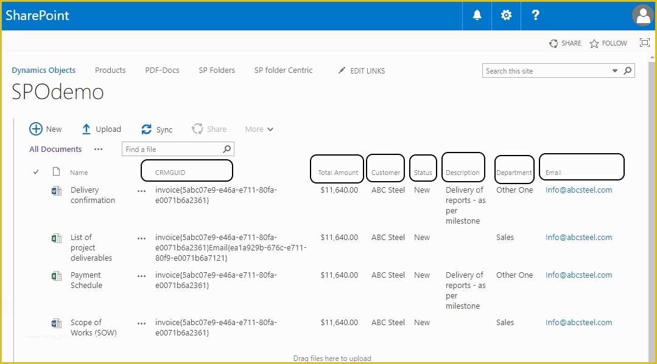Click Info@abcsteel.com in Scope of Works row
The image size is (657, 364).
pyautogui.click(x=578, y=322)
